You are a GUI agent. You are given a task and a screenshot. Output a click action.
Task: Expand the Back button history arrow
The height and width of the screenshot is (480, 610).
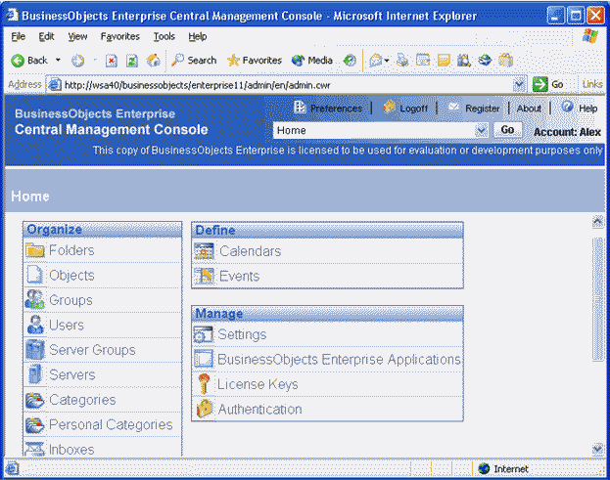pos(58,61)
